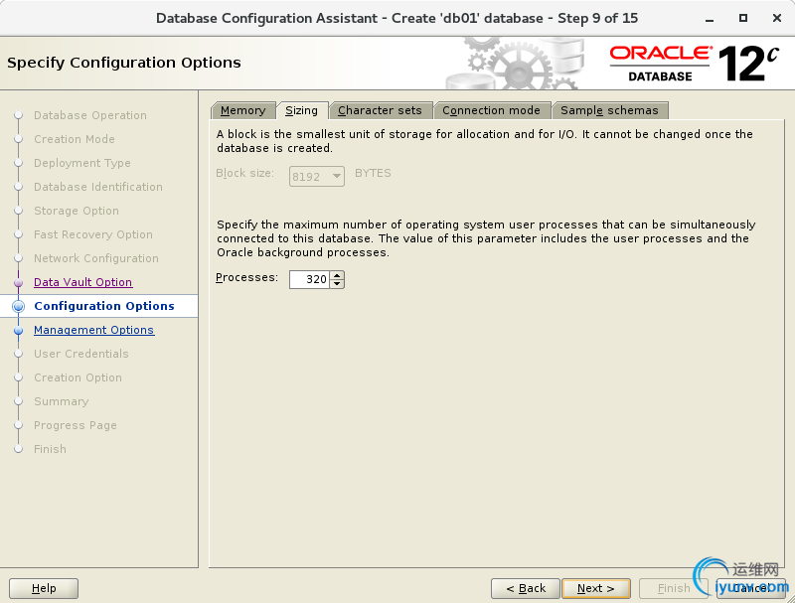Minimize the Database Configuration Assistant window
The width and height of the screenshot is (795, 603).
(x=710, y=19)
